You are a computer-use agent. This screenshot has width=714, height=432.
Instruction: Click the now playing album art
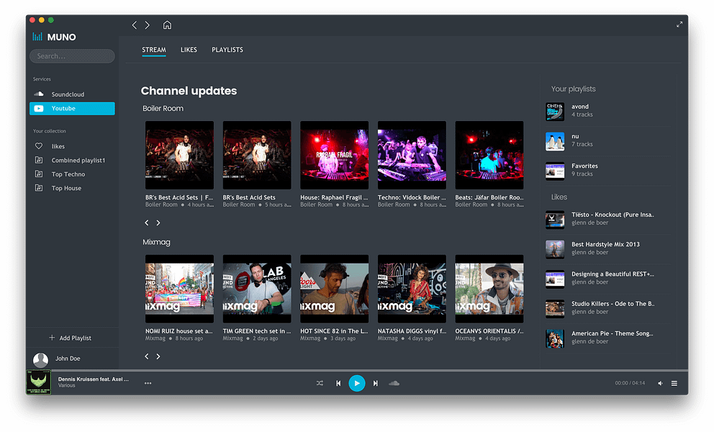[x=39, y=382]
